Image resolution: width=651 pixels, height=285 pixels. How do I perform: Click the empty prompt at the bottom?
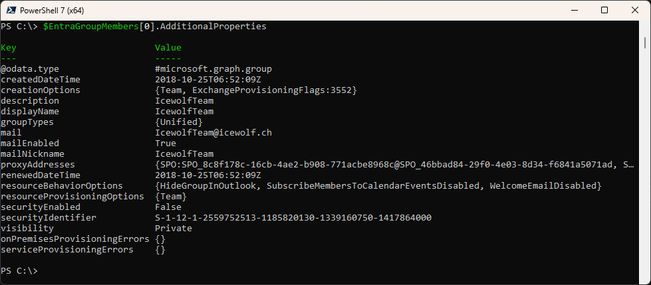19,271
